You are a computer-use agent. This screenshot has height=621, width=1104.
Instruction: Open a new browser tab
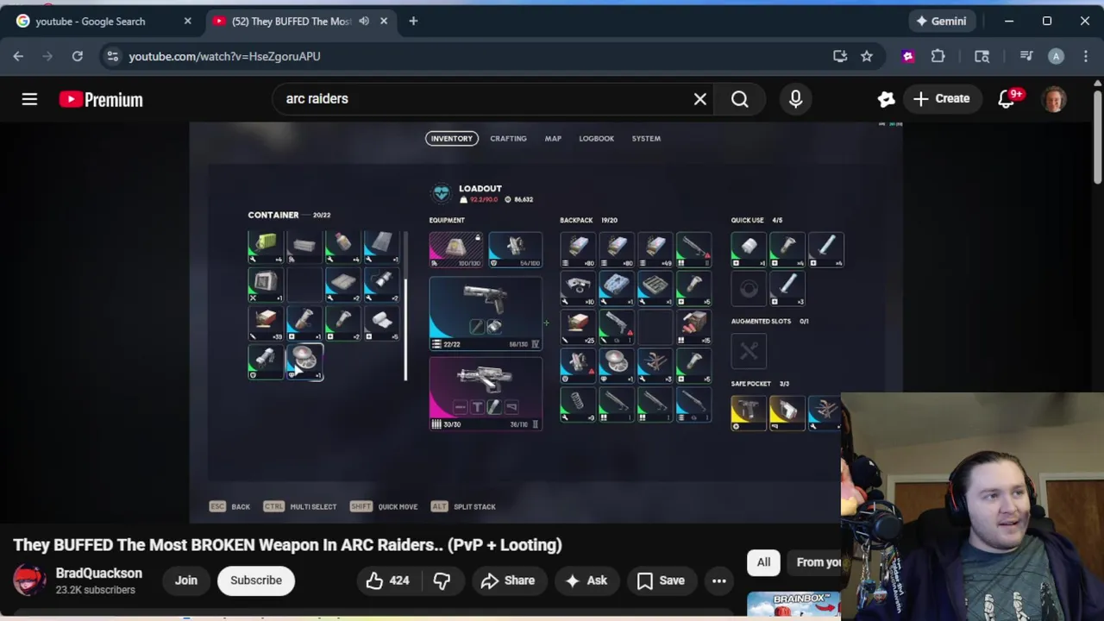pyautogui.click(x=413, y=22)
